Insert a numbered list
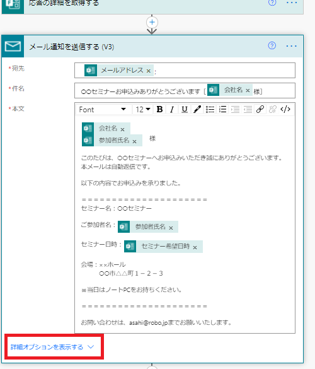Image resolution: width=315 pixels, height=369 pixels. 222,109
